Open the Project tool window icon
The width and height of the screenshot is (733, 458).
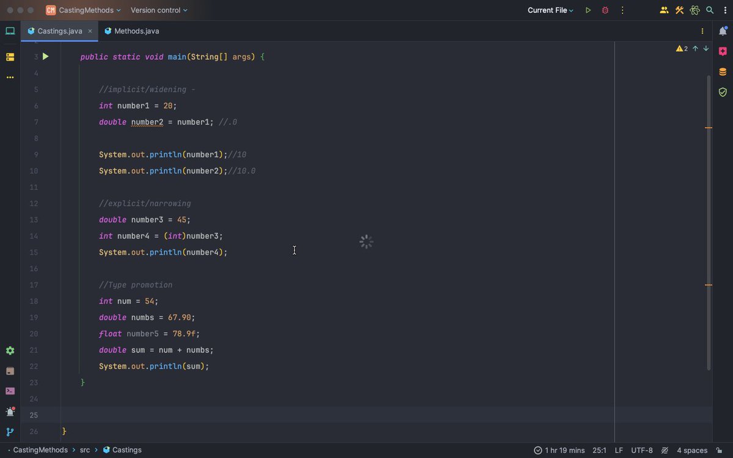10,31
